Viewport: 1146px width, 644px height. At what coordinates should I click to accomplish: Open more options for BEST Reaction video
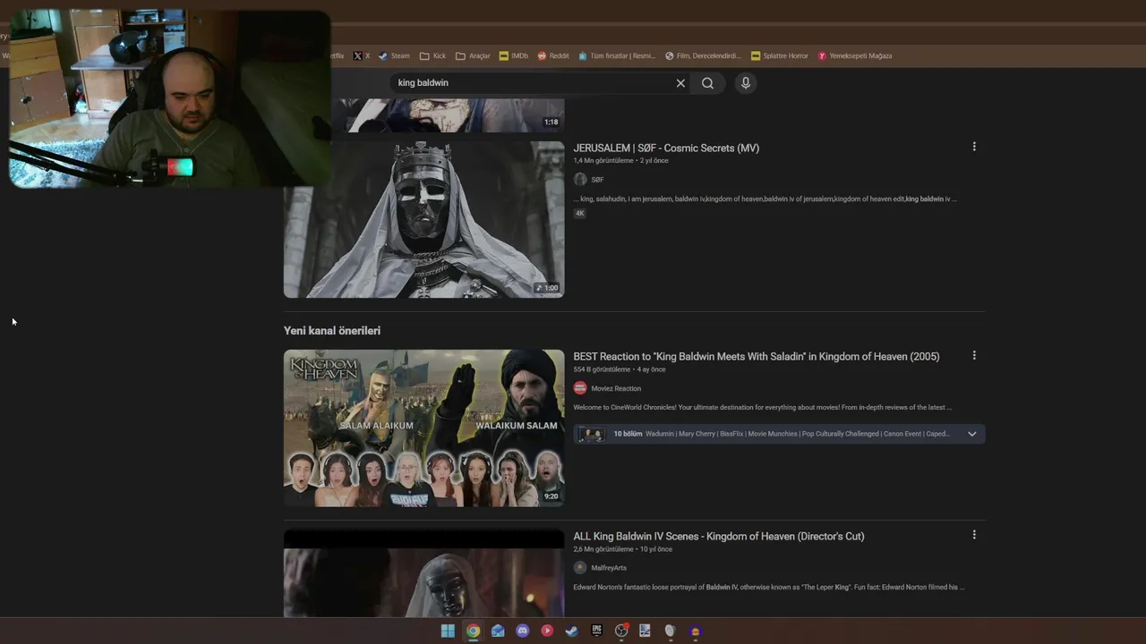pyautogui.click(x=974, y=355)
